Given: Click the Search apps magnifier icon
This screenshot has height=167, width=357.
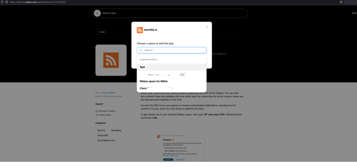Looking at the screenshot, I should [x=97, y=13].
